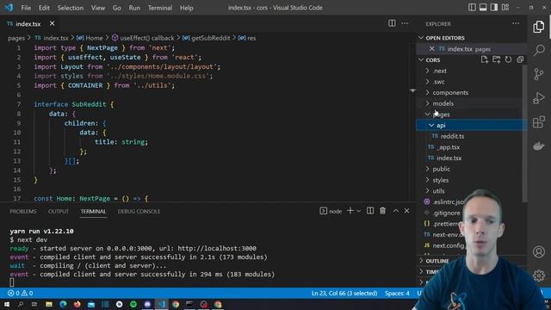Viewport: 551px width, 310px height.
Task: Toggle the secondary side bar layout
Action: coord(493,8)
